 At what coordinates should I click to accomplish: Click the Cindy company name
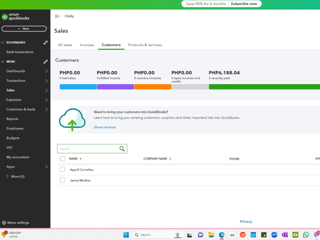pyautogui.click(x=69, y=16)
